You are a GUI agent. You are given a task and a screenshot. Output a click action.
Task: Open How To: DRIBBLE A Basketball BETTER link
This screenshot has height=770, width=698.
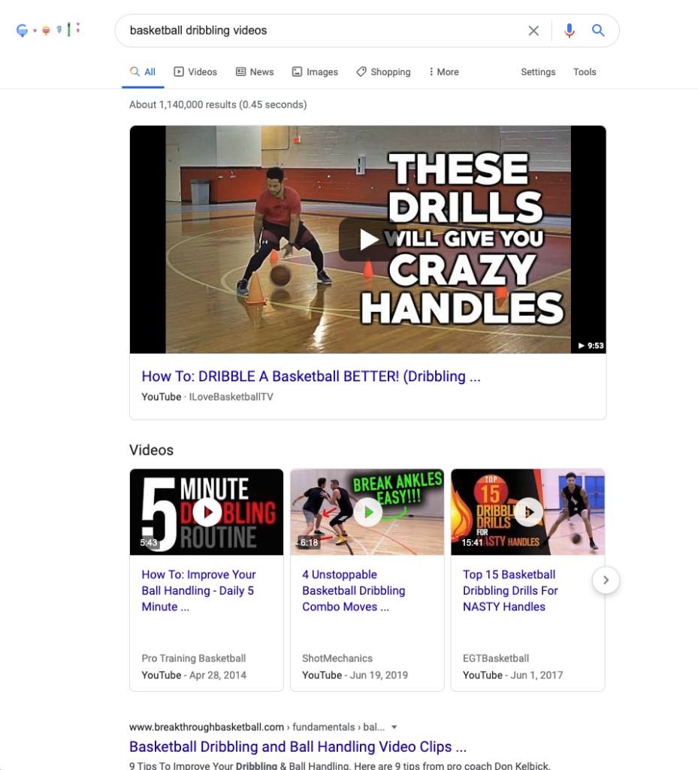coord(311,376)
